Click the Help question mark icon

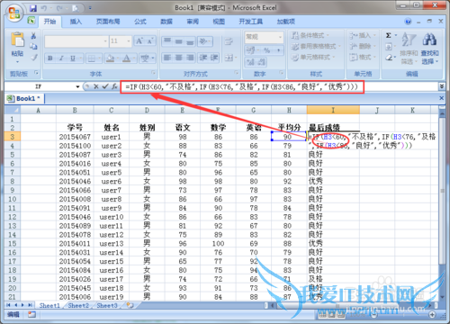pyautogui.click(x=408, y=22)
